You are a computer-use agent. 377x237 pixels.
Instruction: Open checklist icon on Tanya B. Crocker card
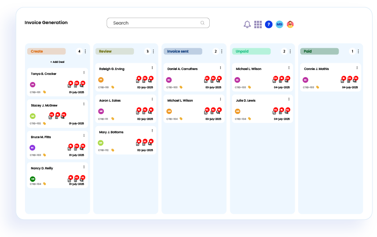click(70, 86)
